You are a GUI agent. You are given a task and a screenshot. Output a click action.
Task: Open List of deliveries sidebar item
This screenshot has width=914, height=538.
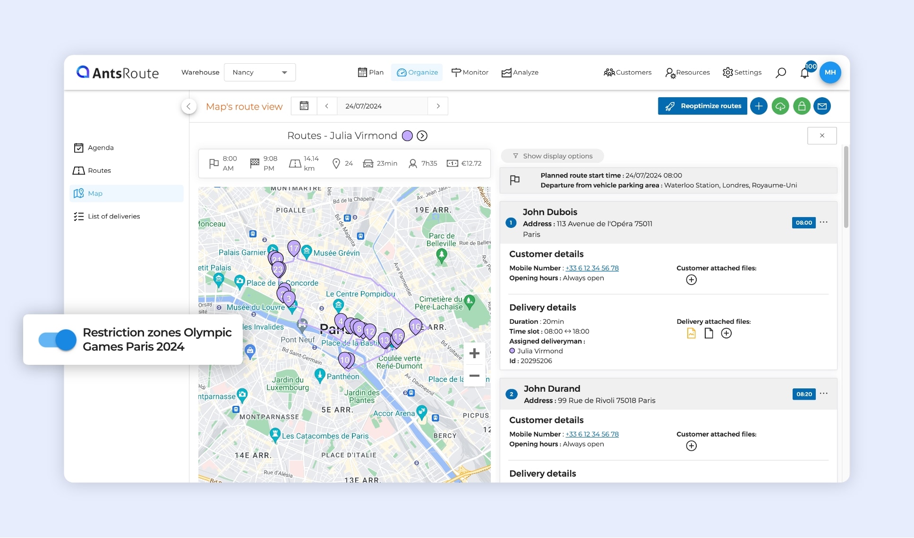[113, 217]
